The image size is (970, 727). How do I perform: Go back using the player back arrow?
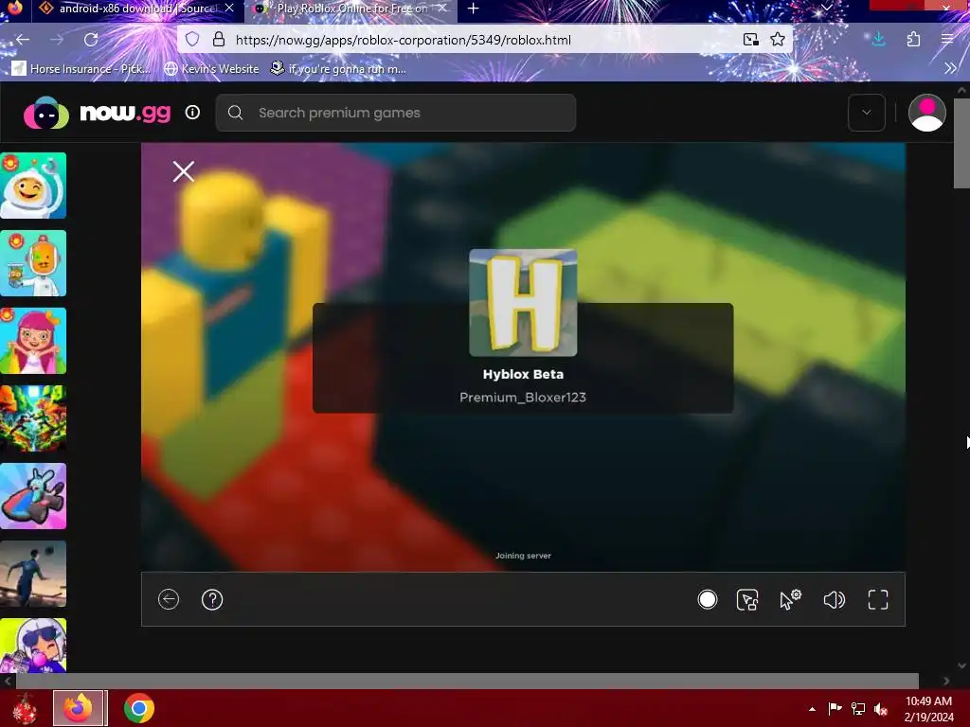click(x=169, y=599)
